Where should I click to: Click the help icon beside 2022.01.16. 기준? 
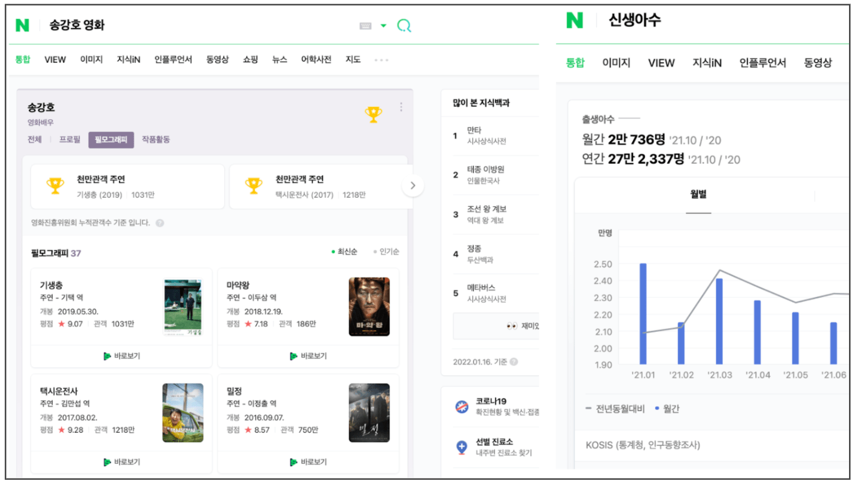[514, 362]
